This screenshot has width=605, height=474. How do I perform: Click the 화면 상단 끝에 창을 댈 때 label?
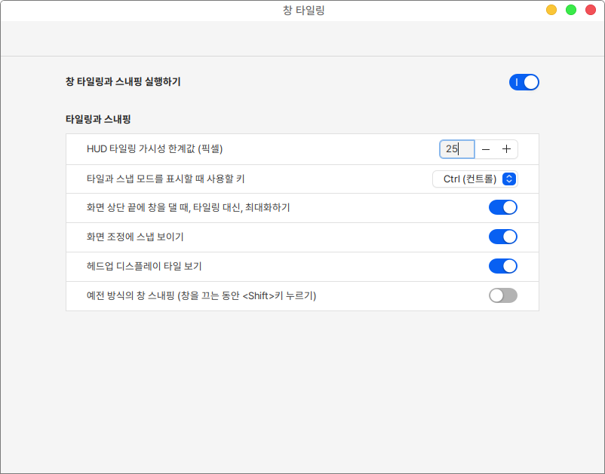coord(188,207)
